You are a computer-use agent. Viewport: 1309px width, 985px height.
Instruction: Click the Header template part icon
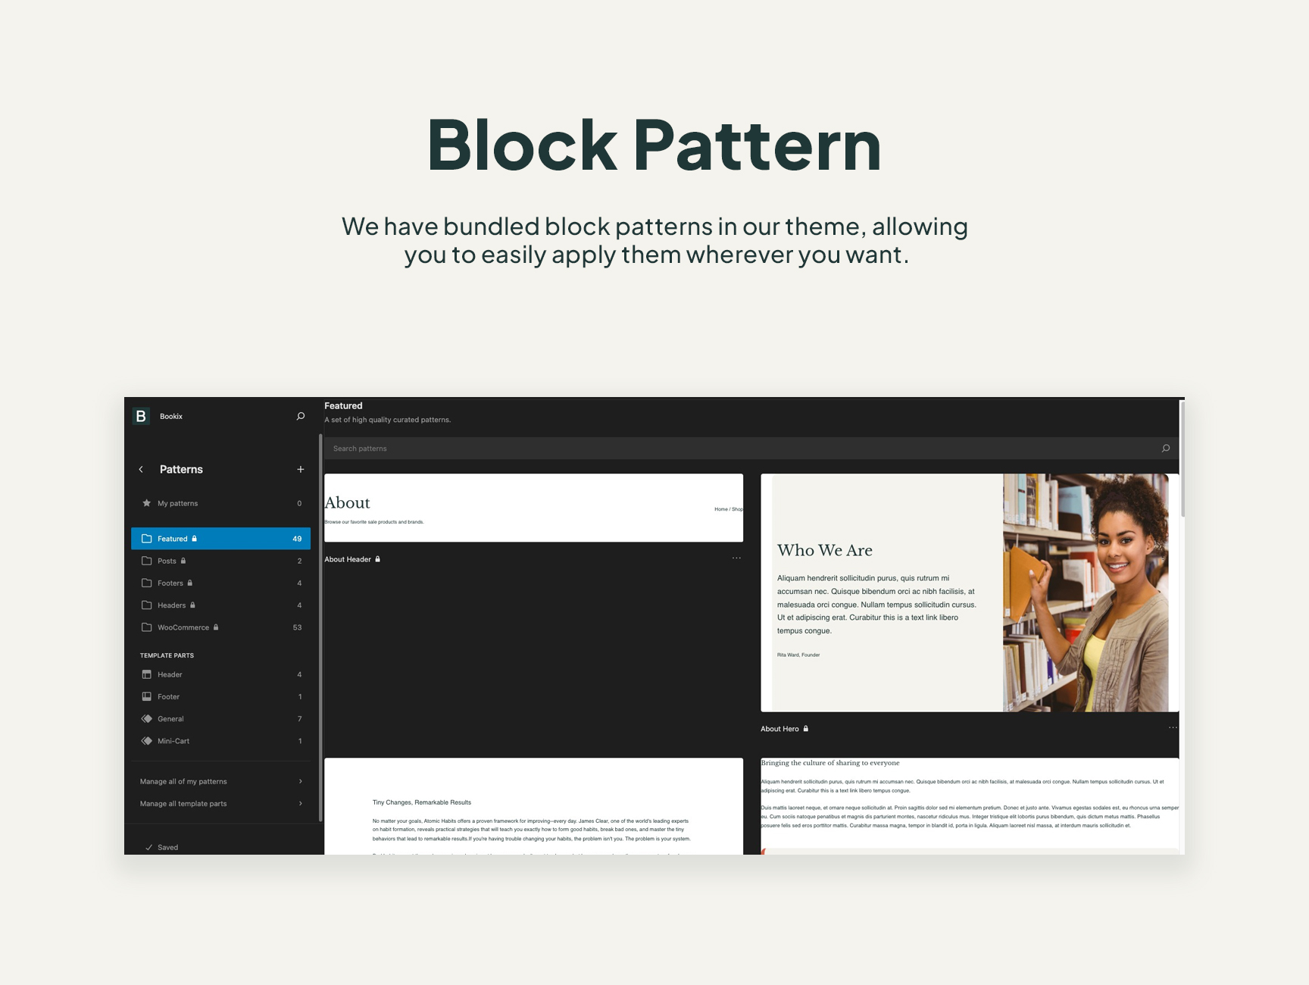click(146, 674)
